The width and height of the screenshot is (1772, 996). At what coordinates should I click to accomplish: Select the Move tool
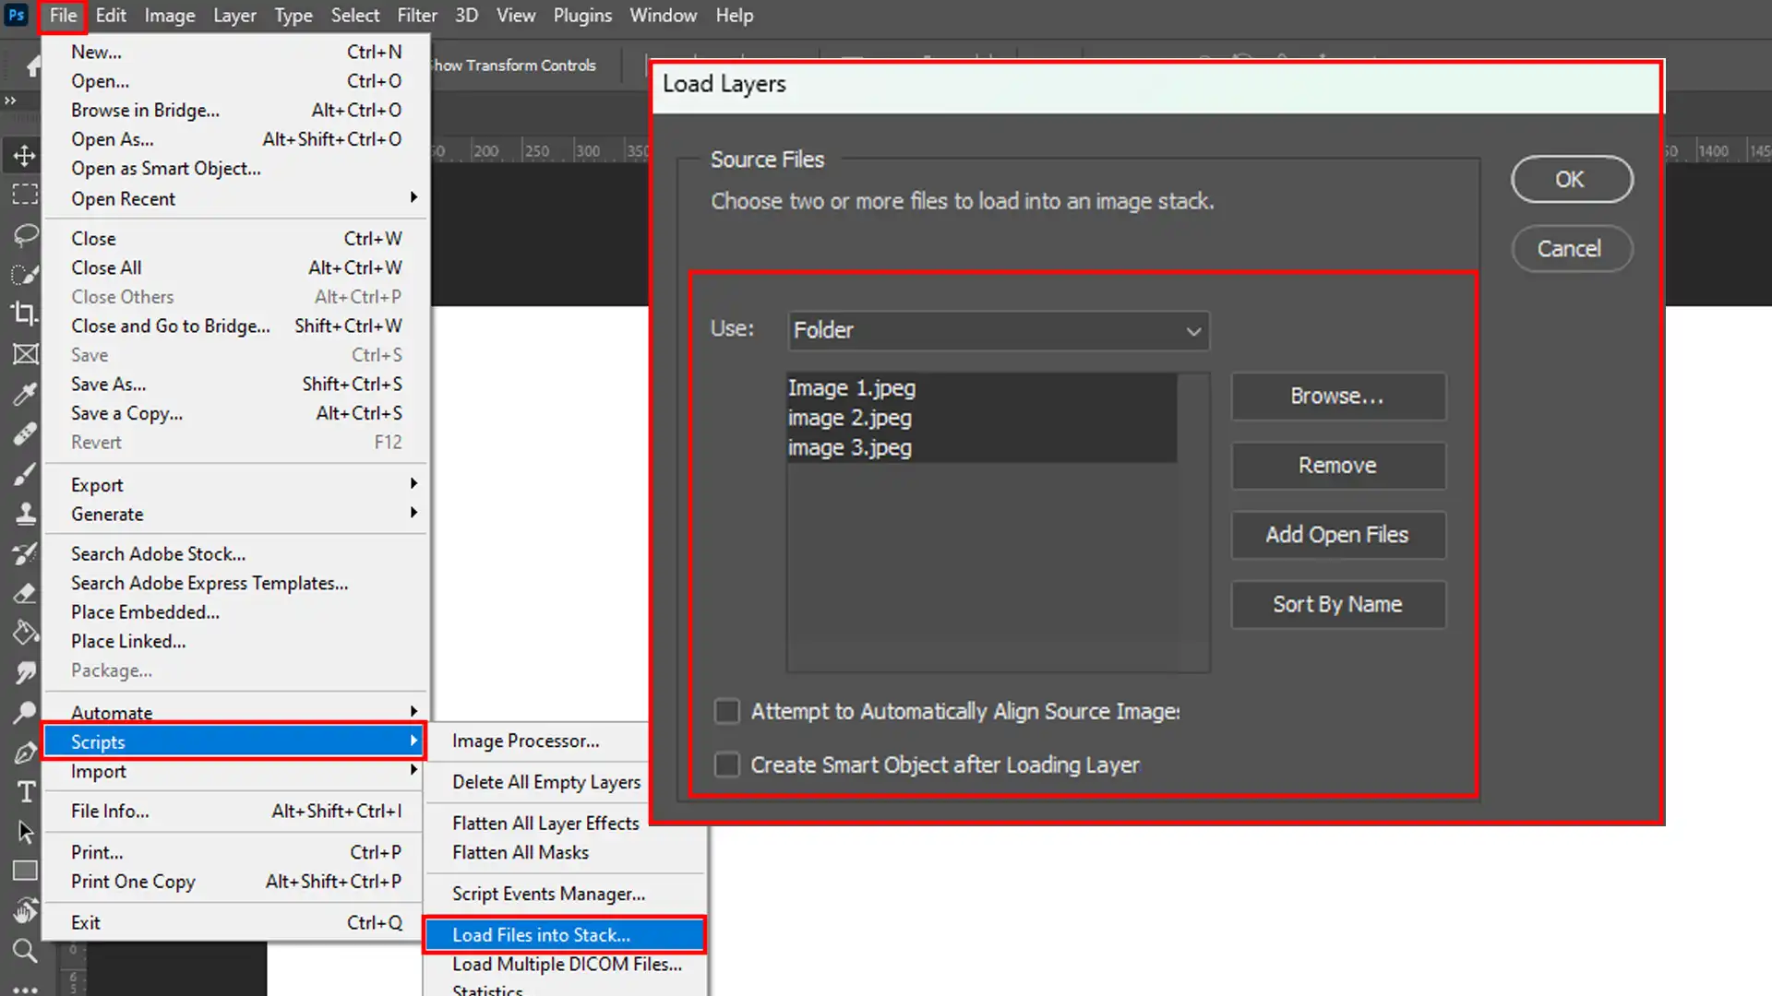25,155
